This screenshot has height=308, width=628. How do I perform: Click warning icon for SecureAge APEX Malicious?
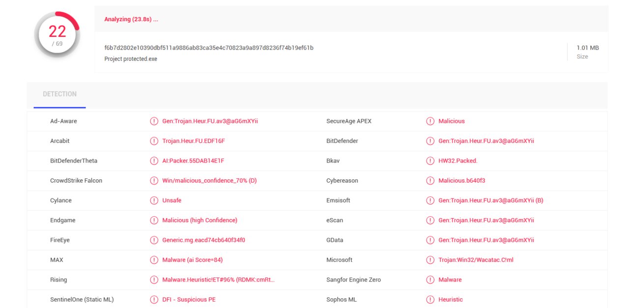[x=430, y=121]
